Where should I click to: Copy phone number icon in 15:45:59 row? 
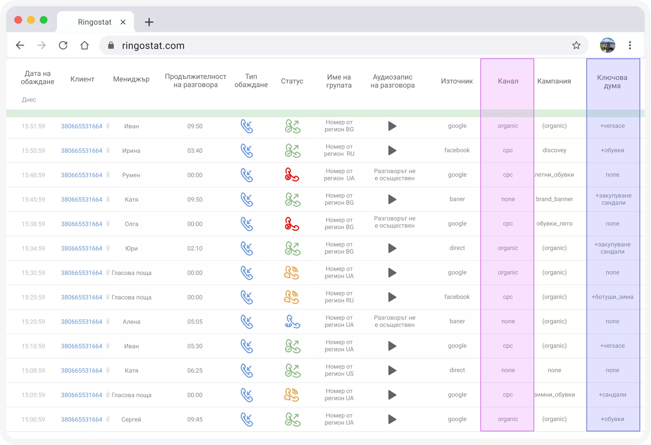108,199
